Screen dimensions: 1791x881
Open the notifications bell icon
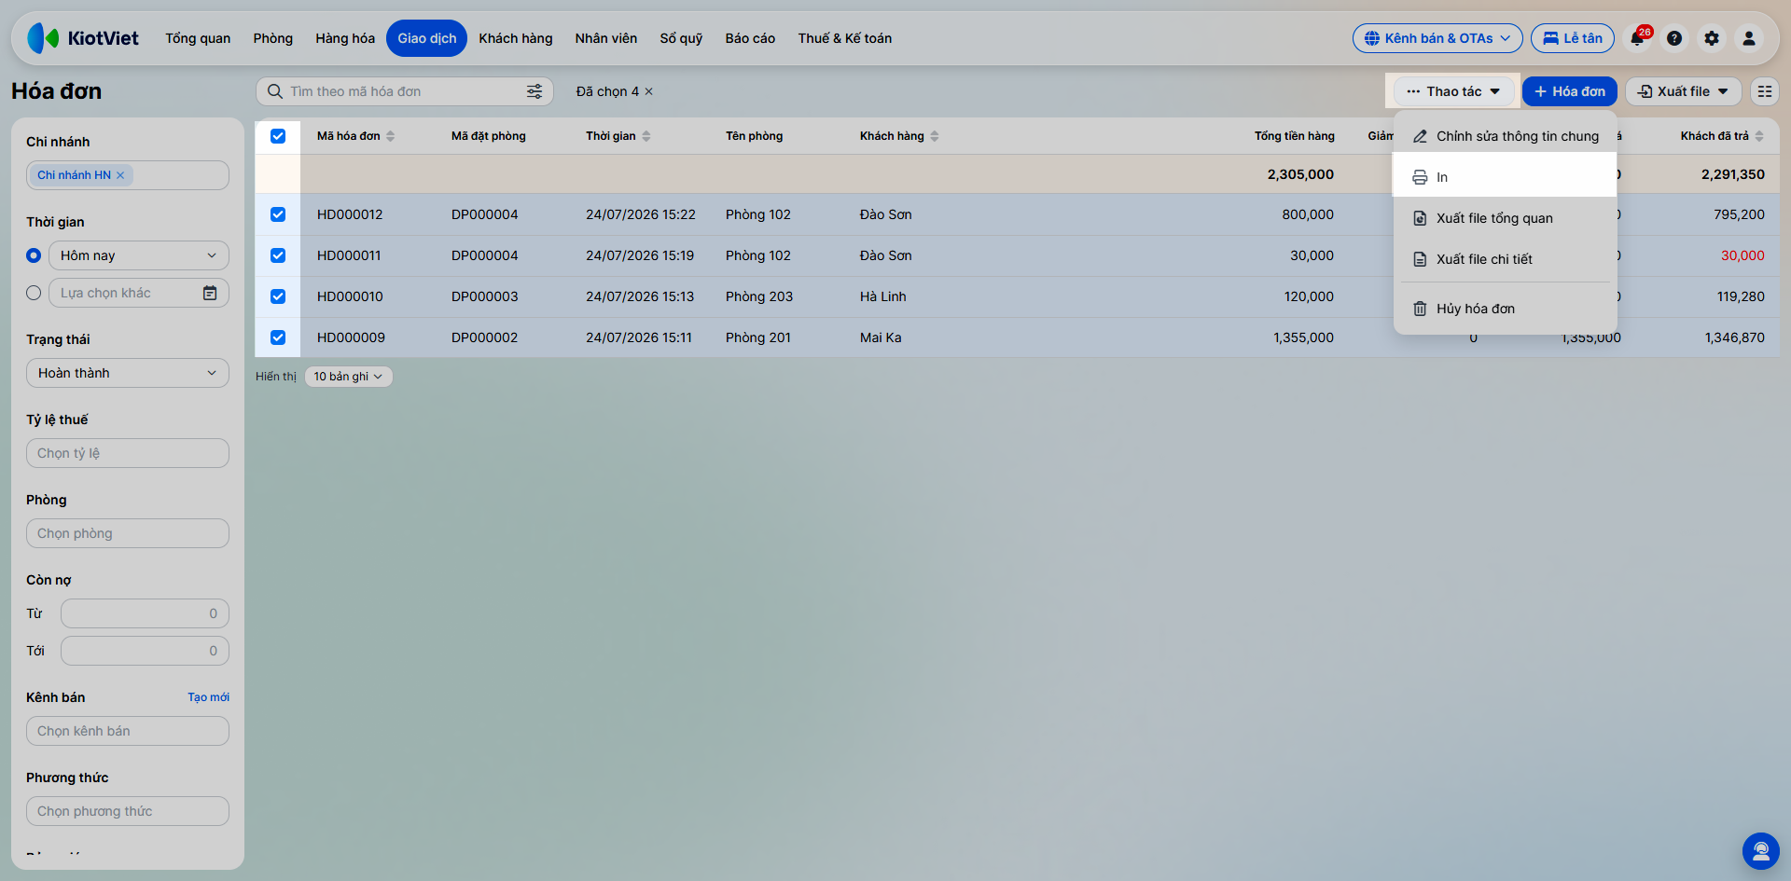[1638, 38]
